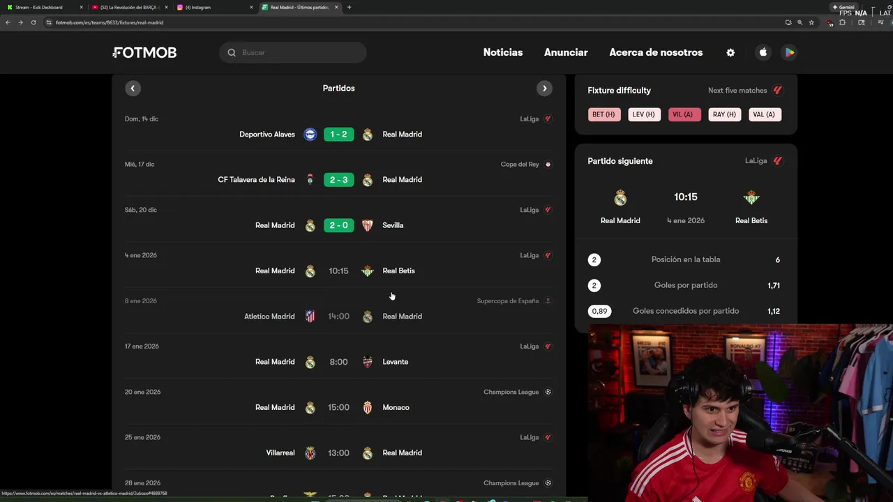Open the Google Play store icon
This screenshot has height=502, width=893.
point(789,52)
